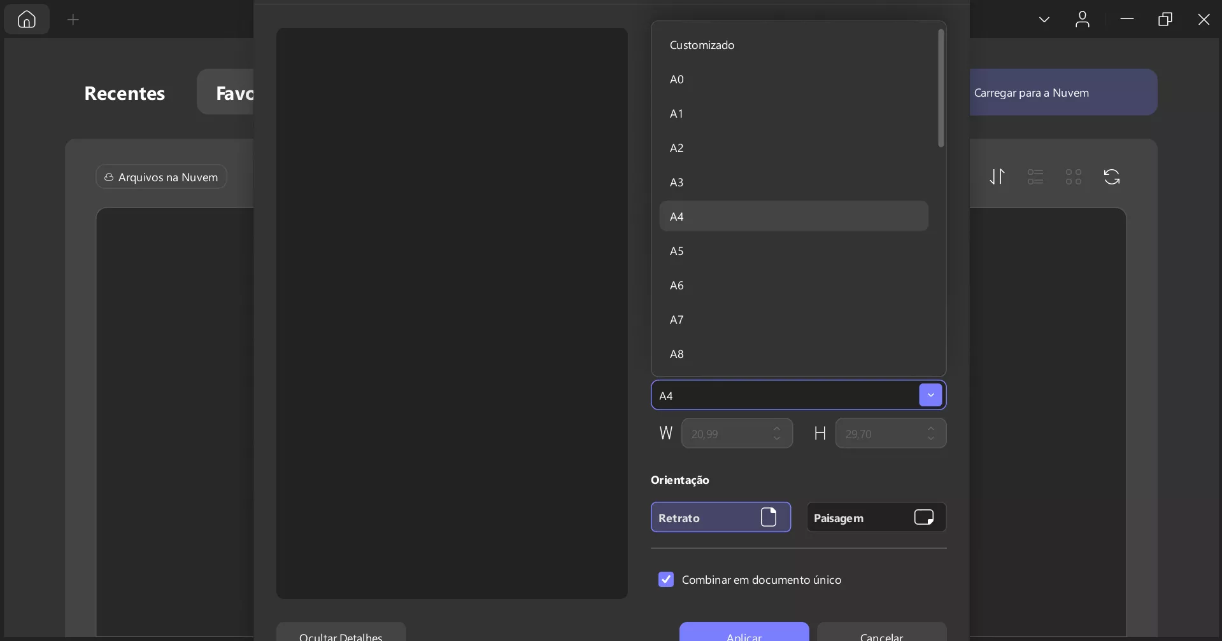Screen dimensions: 1222x641
Task: Click the title bar dropdown chevron
Action: tap(1044, 20)
